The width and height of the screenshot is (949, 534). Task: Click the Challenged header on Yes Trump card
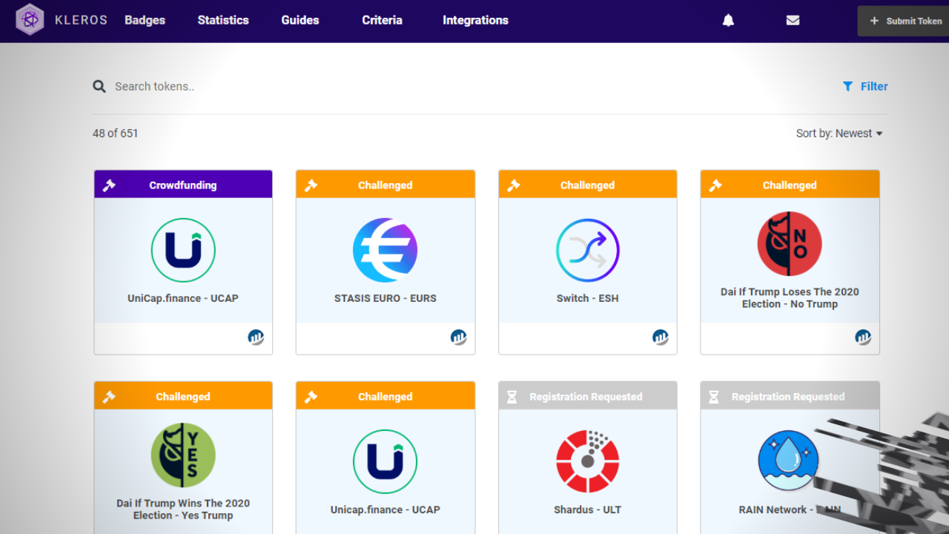[183, 396]
